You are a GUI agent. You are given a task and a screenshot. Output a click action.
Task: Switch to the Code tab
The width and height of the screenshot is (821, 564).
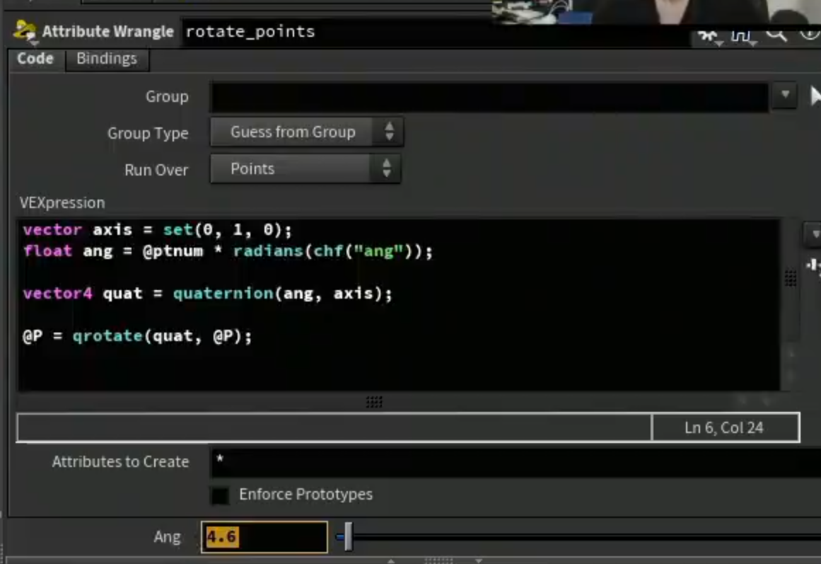(35, 58)
